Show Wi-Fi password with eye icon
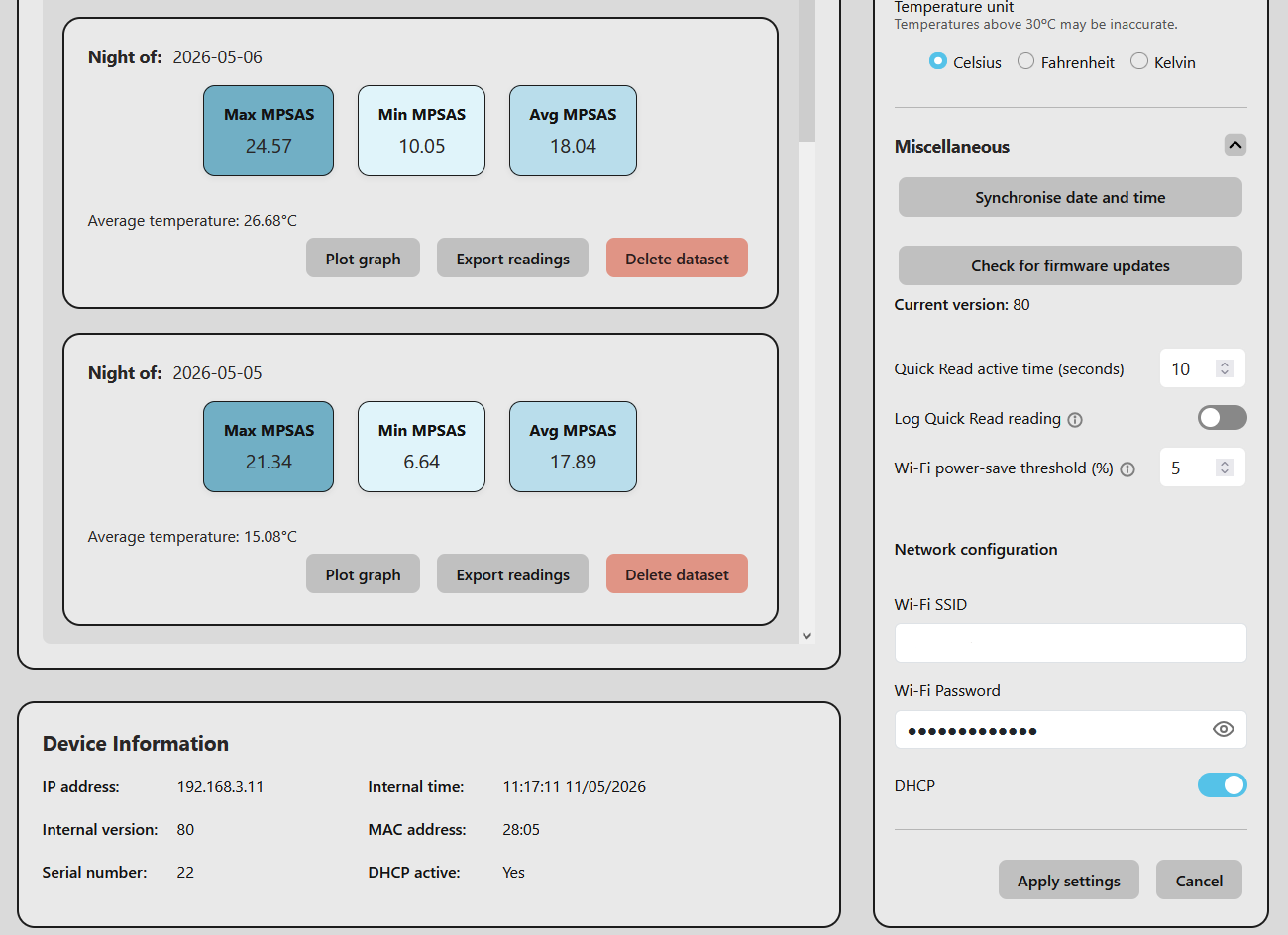Image resolution: width=1288 pixels, height=935 pixels. [1224, 729]
